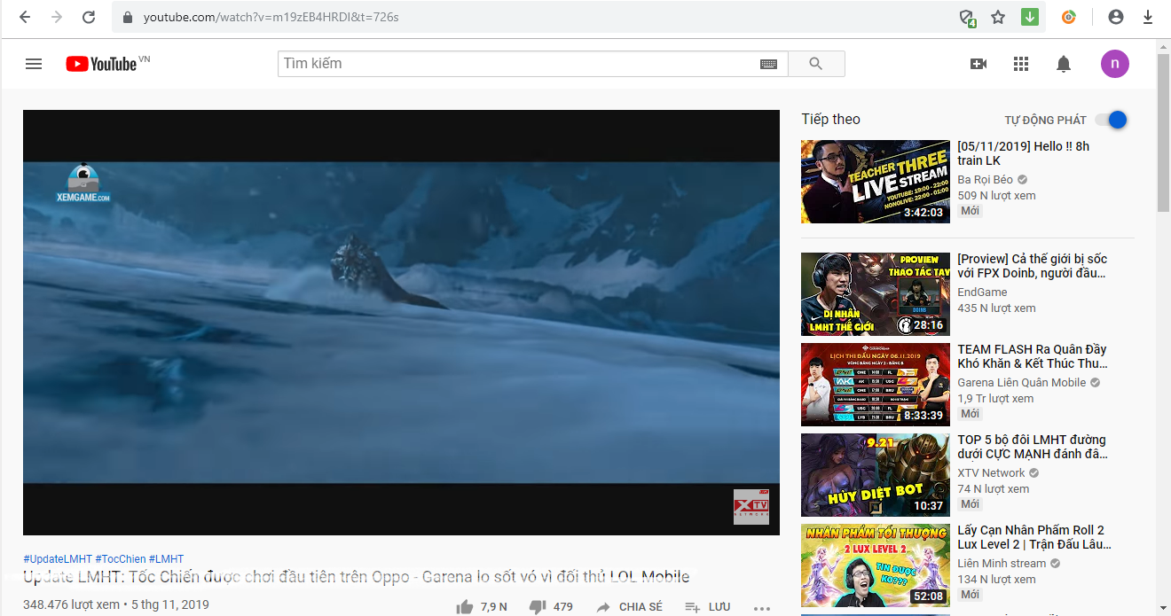
Task: Show notifications with the bell icon
Action: pyautogui.click(x=1064, y=64)
